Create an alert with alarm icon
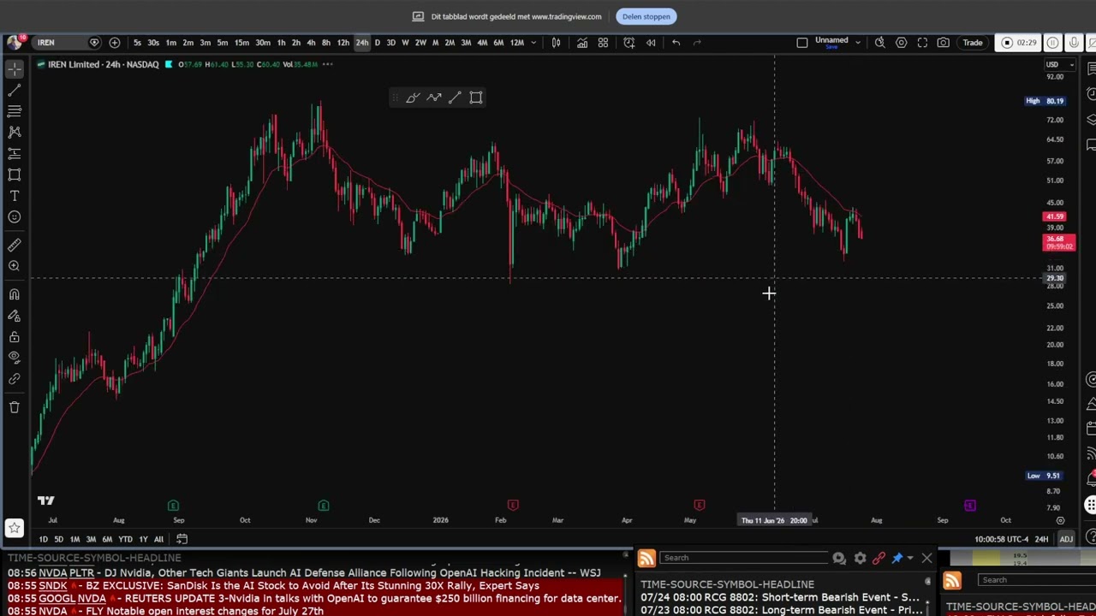1096x616 pixels. [629, 43]
